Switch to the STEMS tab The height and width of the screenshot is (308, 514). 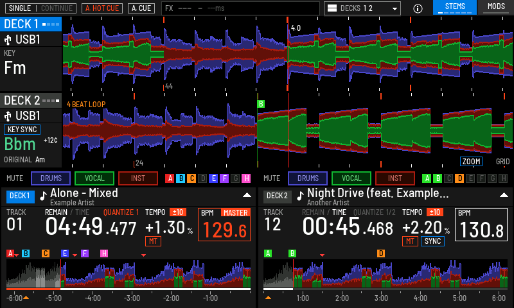[x=455, y=7]
